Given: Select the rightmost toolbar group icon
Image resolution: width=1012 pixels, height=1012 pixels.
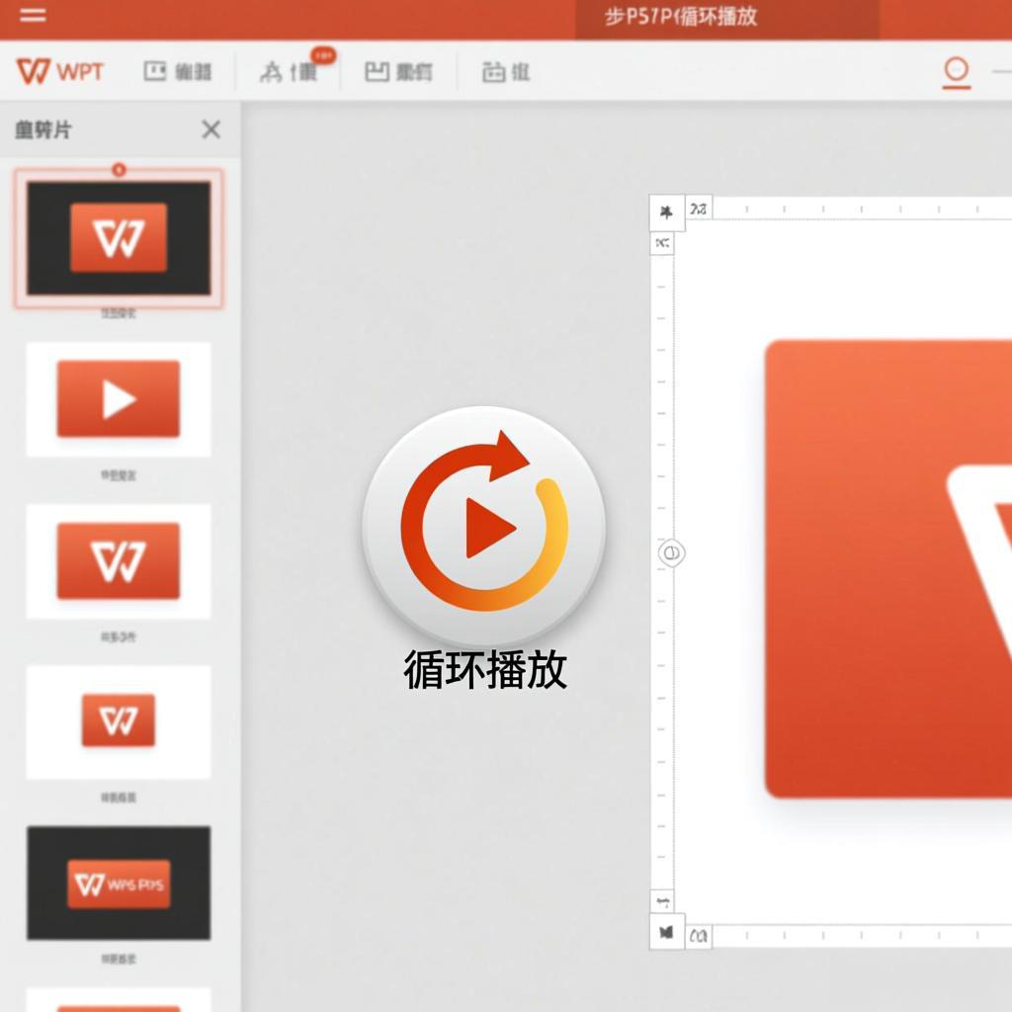Looking at the screenshot, I should (x=506, y=71).
